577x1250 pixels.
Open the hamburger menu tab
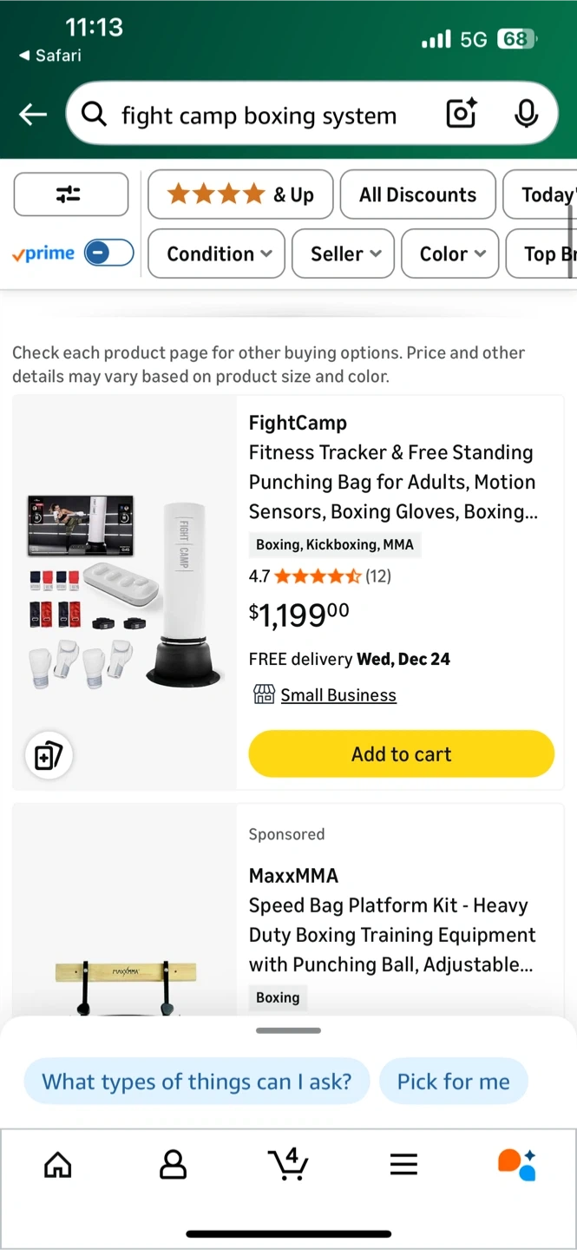coord(403,1164)
